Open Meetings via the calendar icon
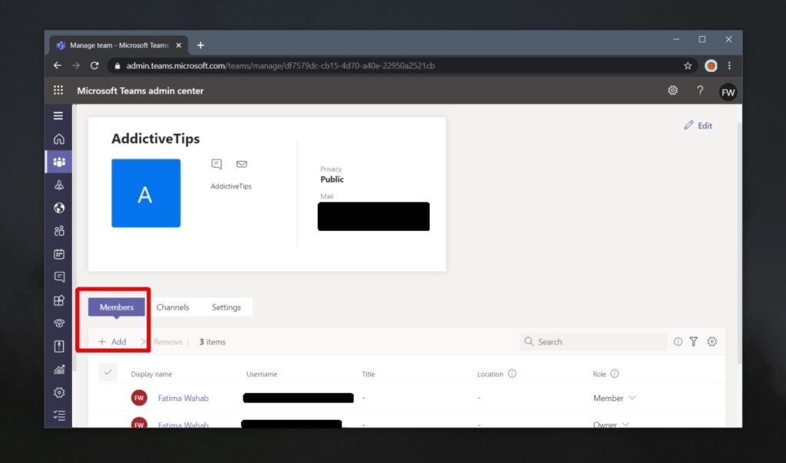 [x=58, y=254]
